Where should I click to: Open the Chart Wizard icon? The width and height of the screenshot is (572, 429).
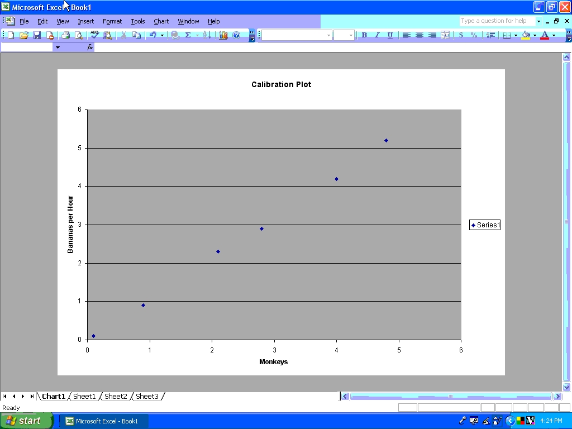pos(223,35)
